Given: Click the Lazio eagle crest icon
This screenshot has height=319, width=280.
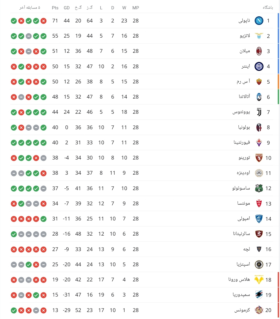Looking at the screenshot, I should [x=259, y=36].
